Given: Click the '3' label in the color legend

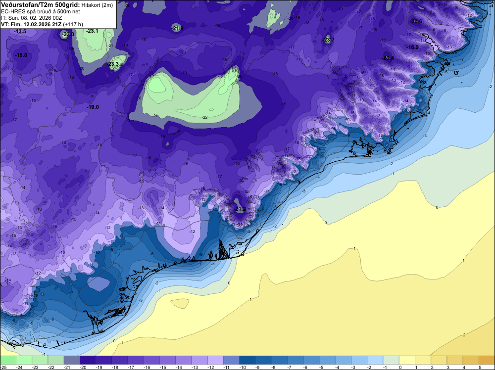Looking at the screenshot, I should pyautogui.click(x=448, y=367).
